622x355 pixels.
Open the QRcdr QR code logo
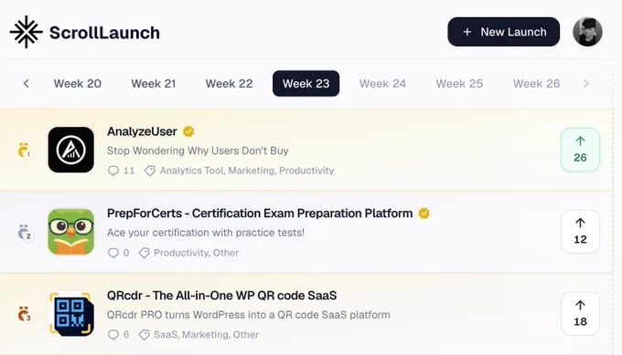[x=71, y=314]
